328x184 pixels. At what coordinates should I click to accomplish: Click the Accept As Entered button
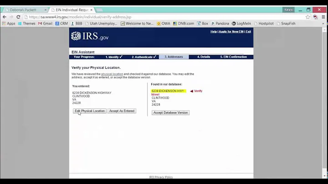[x=122, y=111]
